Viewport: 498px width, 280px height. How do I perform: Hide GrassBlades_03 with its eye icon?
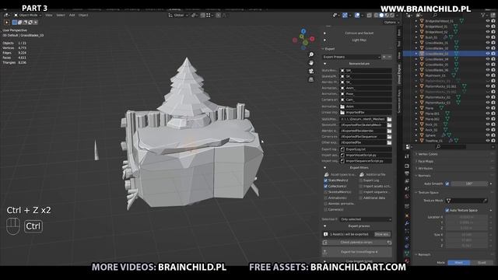click(x=488, y=54)
